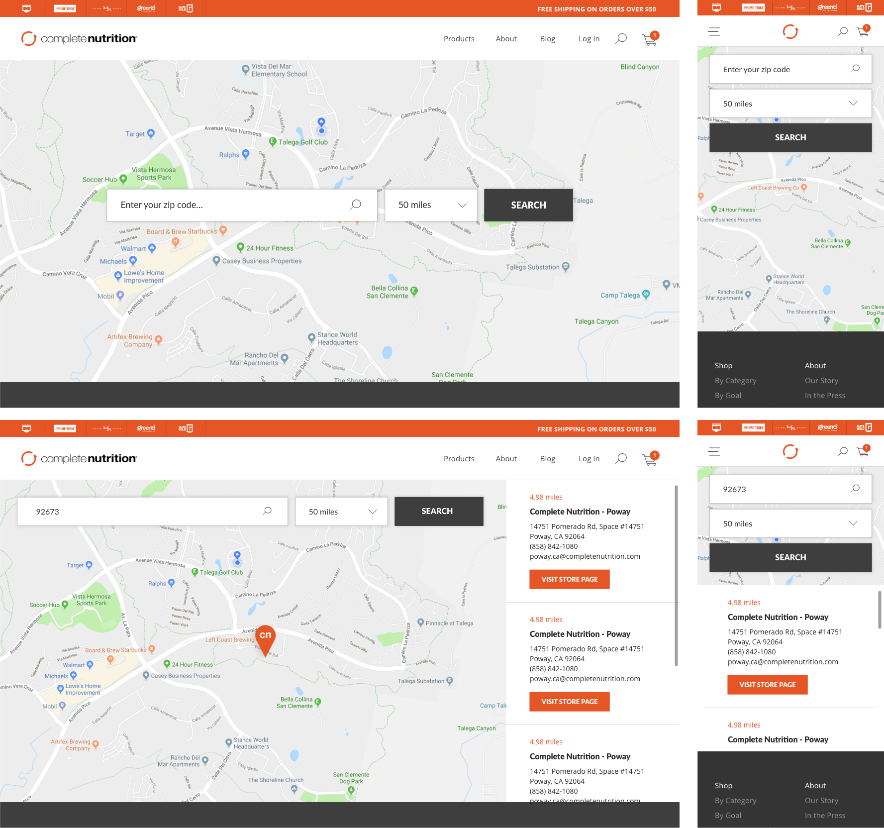Image resolution: width=884 pixels, height=828 pixels.
Task: Click the Pinnacle at Talega map marker
Action: [421, 622]
